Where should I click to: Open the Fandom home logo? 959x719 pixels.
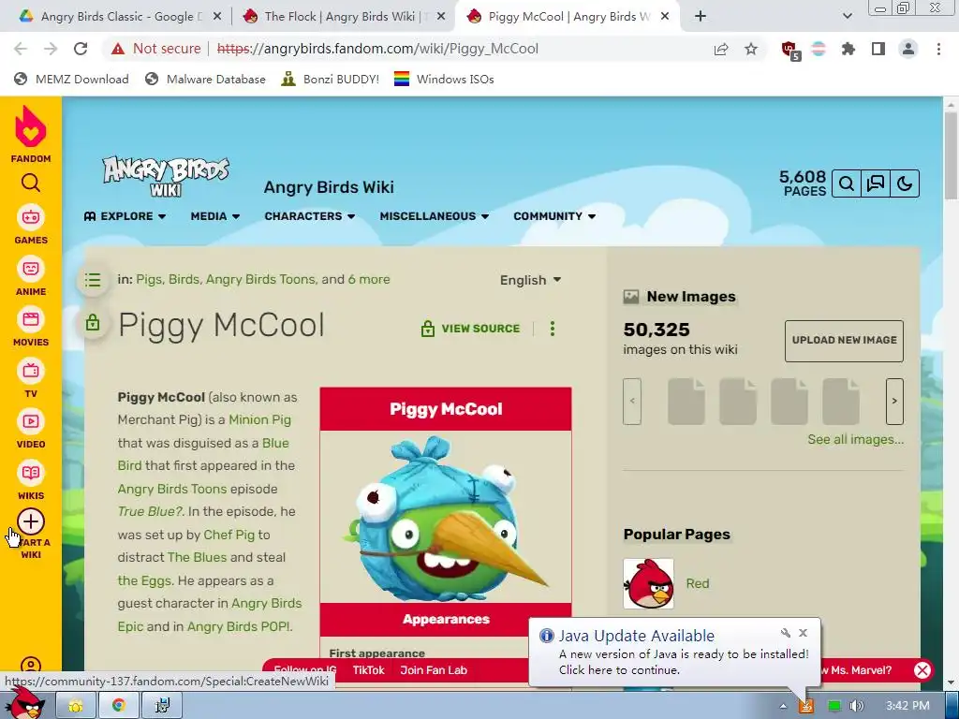(31, 134)
